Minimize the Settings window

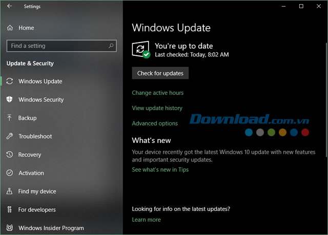click(283, 6)
